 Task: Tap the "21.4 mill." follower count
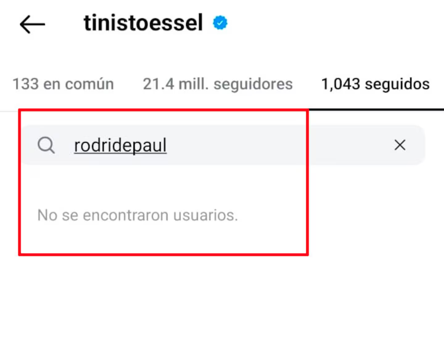[x=176, y=84]
